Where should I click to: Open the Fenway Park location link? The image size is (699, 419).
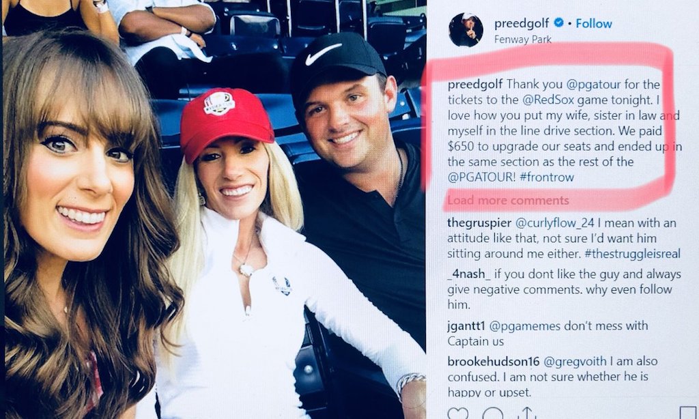click(x=522, y=40)
